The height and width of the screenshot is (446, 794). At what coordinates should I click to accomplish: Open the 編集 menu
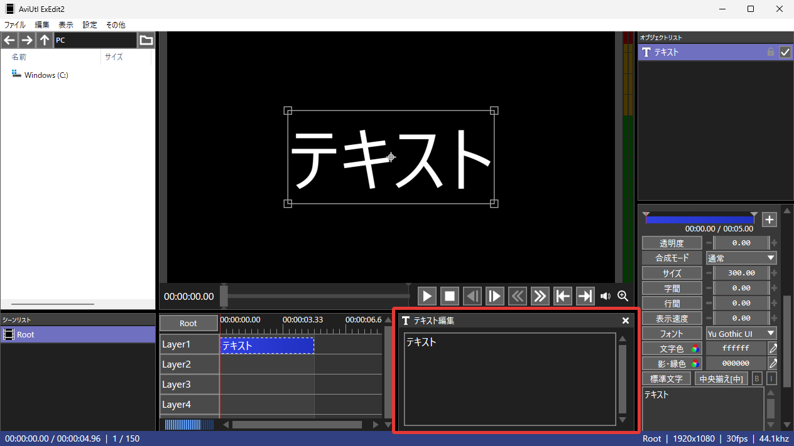42,25
